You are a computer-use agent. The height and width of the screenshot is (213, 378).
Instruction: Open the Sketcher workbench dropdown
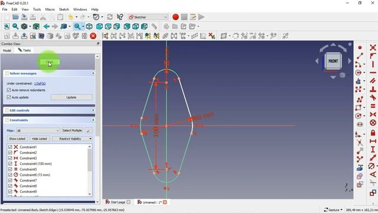pos(148,17)
